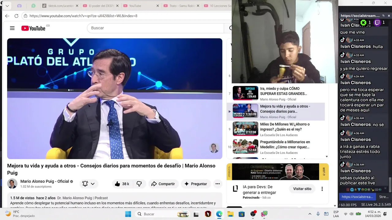
Task: Click the site info lock icon
Action: (x=25, y=16)
